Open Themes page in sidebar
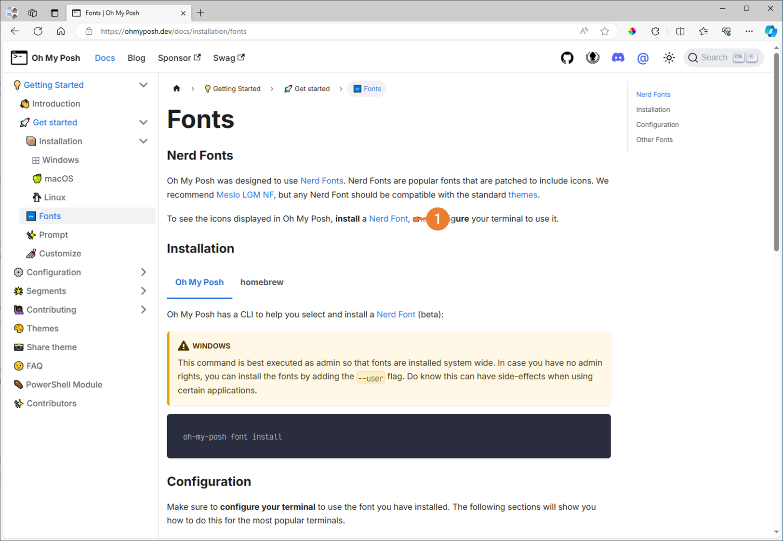 42,329
